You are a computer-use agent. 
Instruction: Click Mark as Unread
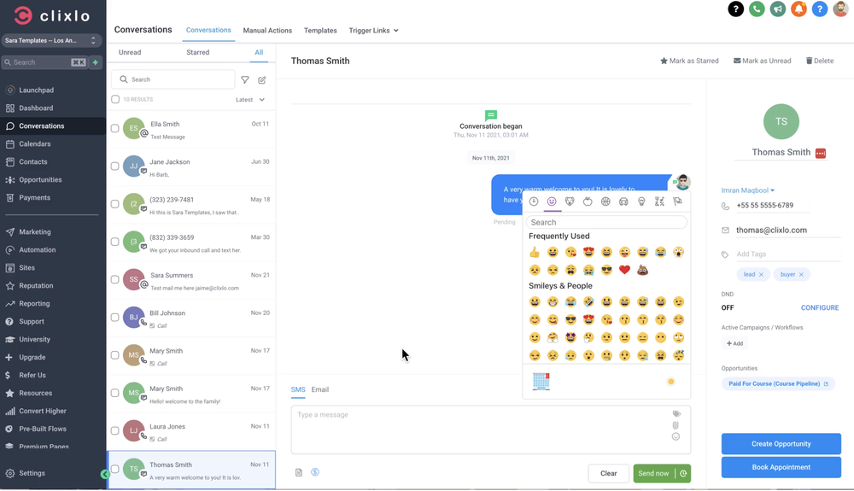click(x=762, y=61)
